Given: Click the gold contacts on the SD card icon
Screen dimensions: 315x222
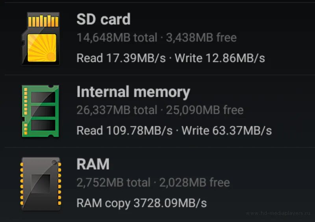Looking at the screenshot, I should (x=40, y=20).
